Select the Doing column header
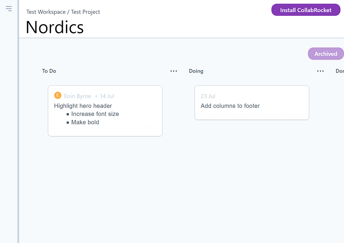This screenshot has height=243, width=344. coord(196,71)
